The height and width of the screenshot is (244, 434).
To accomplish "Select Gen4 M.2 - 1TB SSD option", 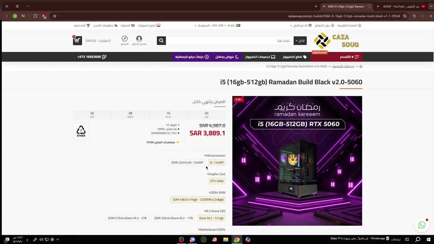I will (x=173, y=218).
